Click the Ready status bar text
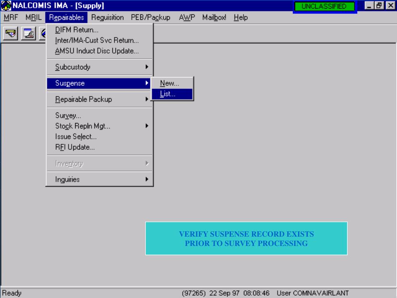The width and height of the screenshot is (397, 298). point(12,293)
